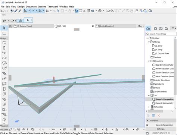Screen dimensions: 177x135
Task: Open the Teamwork menu
Action: click(x=53, y=7)
